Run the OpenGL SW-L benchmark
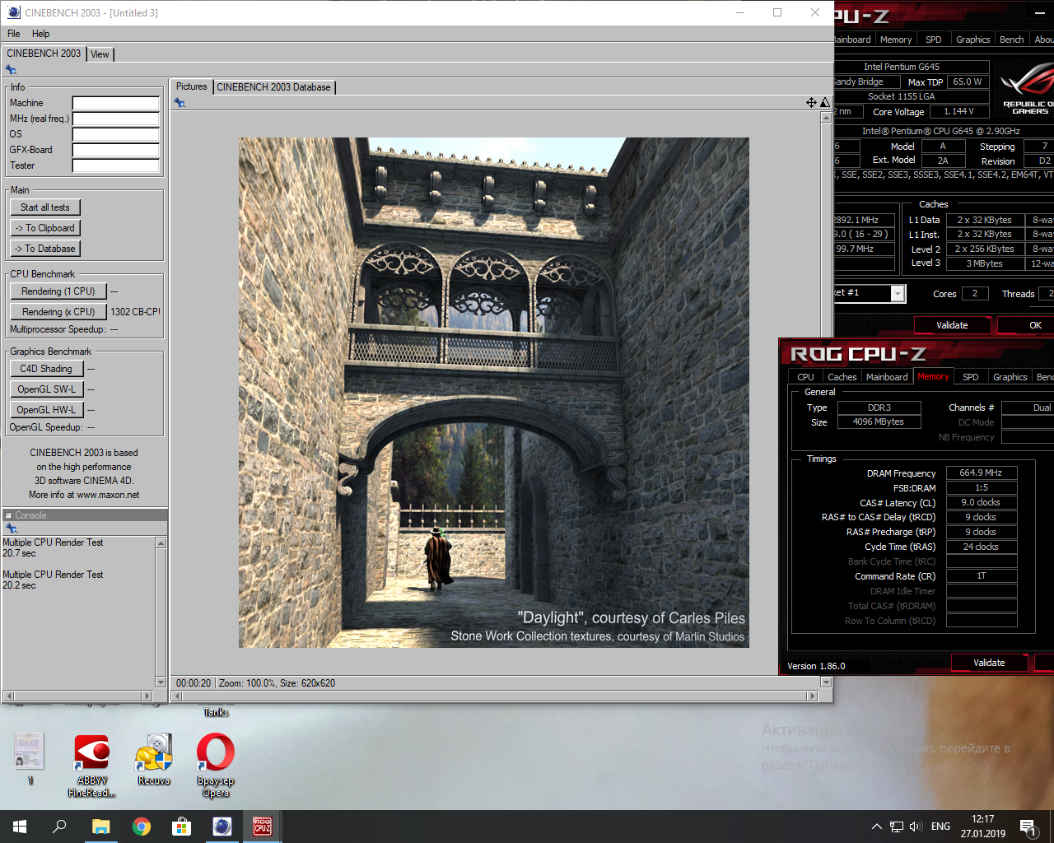 [x=46, y=389]
